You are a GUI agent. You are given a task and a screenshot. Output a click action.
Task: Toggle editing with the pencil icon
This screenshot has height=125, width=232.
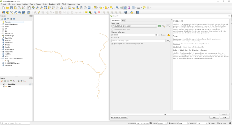click(39, 12)
